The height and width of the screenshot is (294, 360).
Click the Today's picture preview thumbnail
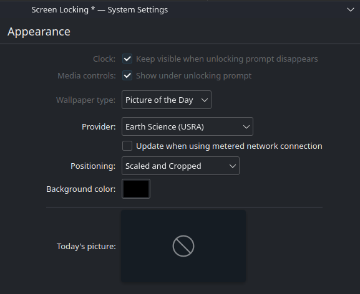pos(183,246)
